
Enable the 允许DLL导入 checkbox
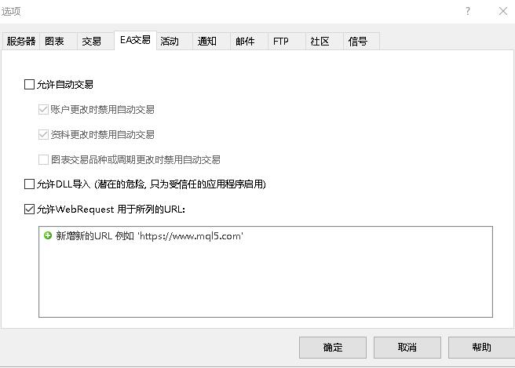tap(29, 184)
